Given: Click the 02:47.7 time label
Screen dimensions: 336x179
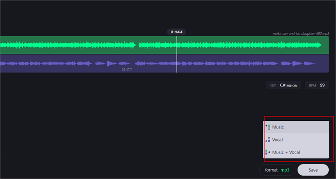Looking at the screenshot, I should (x=127, y=70).
